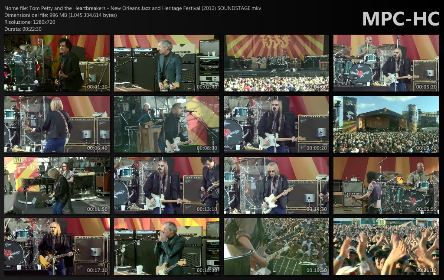Click the 'Durata: 00:22:30' text
This screenshot has width=444, height=280.
click(x=23, y=29)
